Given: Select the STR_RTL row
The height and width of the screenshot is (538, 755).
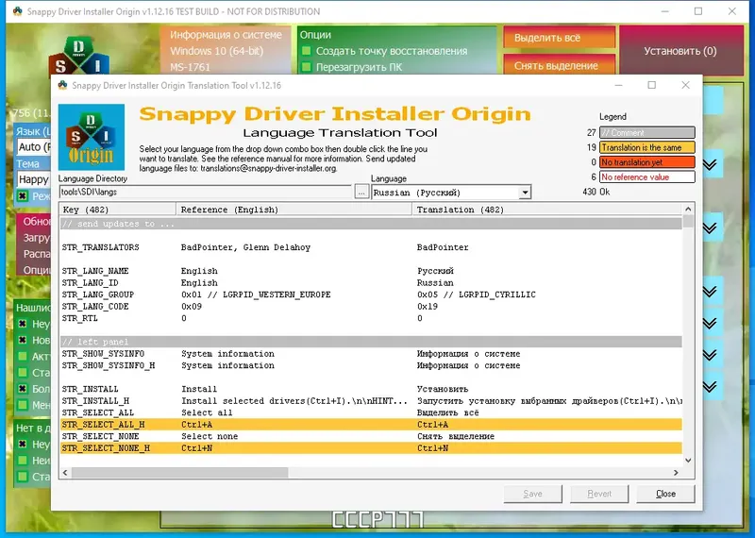Looking at the screenshot, I should [371, 318].
